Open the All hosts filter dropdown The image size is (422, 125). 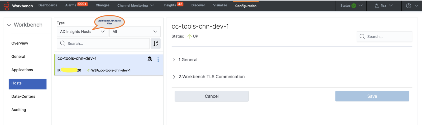pyautogui.click(x=135, y=32)
